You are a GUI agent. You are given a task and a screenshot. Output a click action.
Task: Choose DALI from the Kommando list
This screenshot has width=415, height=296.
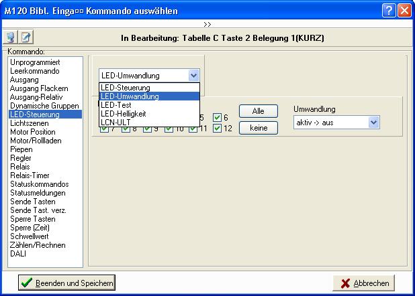click(x=19, y=254)
